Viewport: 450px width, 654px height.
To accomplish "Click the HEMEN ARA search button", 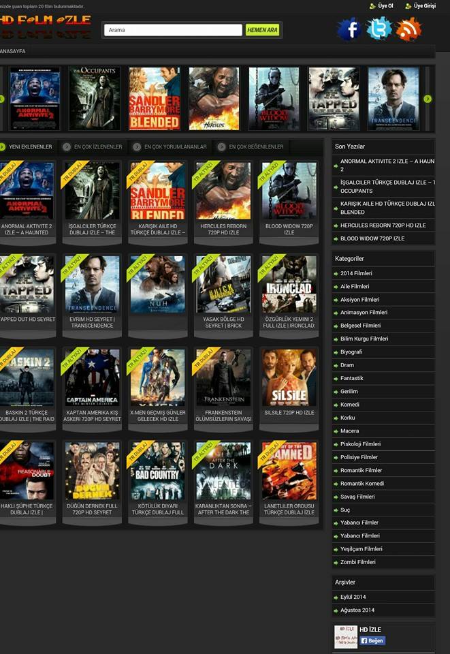I will (x=262, y=30).
